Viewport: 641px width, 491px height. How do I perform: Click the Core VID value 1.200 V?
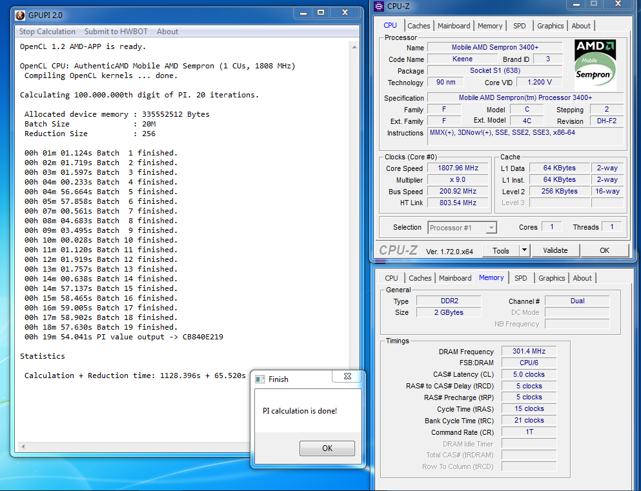539,82
